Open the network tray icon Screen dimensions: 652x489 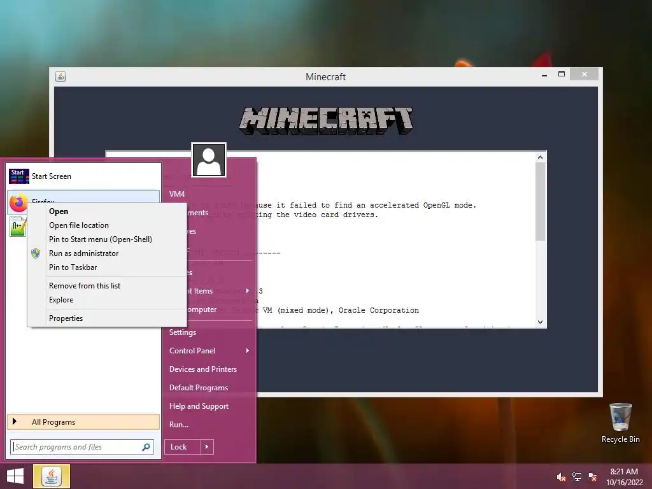(577, 477)
